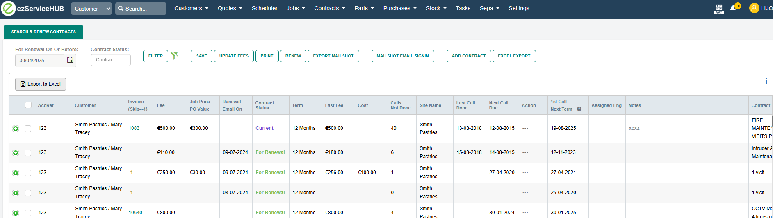Click the SAVE button
This screenshot has width=773, height=218.
tap(202, 56)
